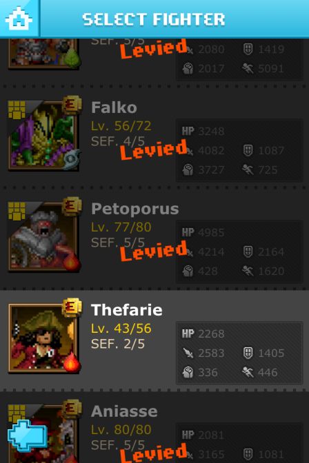Open Thefarie's stats panel
The height and width of the screenshot is (463, 309).
tap(239, 353)
